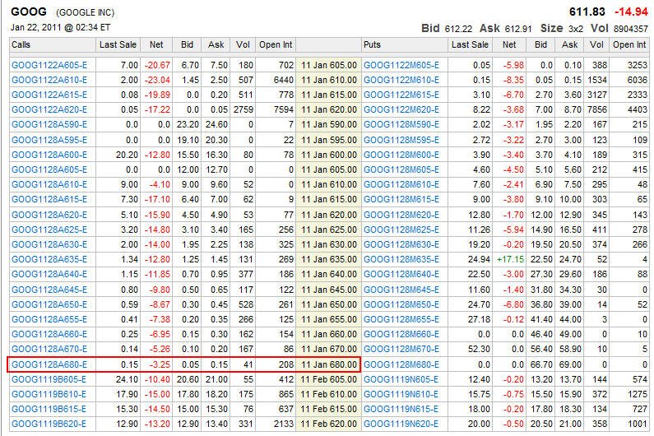Open put option GOOG1128M650-E link
Image resolution: width=654 pixels, height=436 pixels.
pos(401,304)
